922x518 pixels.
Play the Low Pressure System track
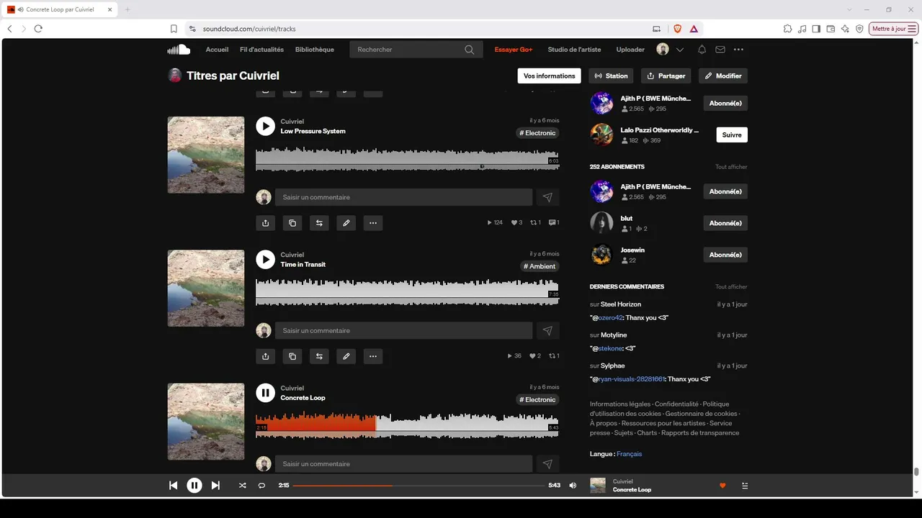point(265,127)
